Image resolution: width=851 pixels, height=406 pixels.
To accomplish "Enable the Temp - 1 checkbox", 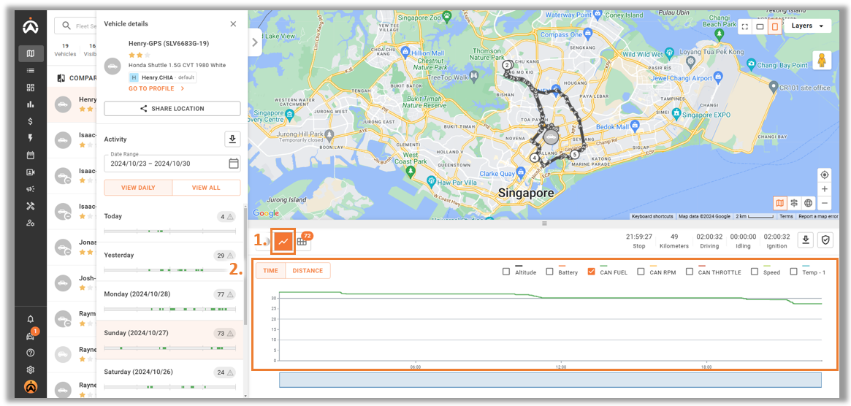I will 793,272.
